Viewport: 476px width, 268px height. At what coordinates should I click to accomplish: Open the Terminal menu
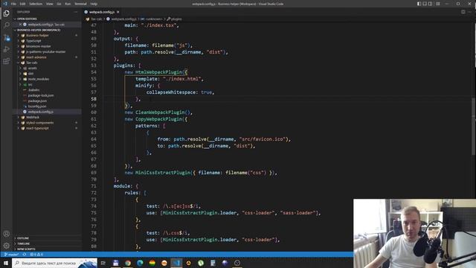pos(81,4)
